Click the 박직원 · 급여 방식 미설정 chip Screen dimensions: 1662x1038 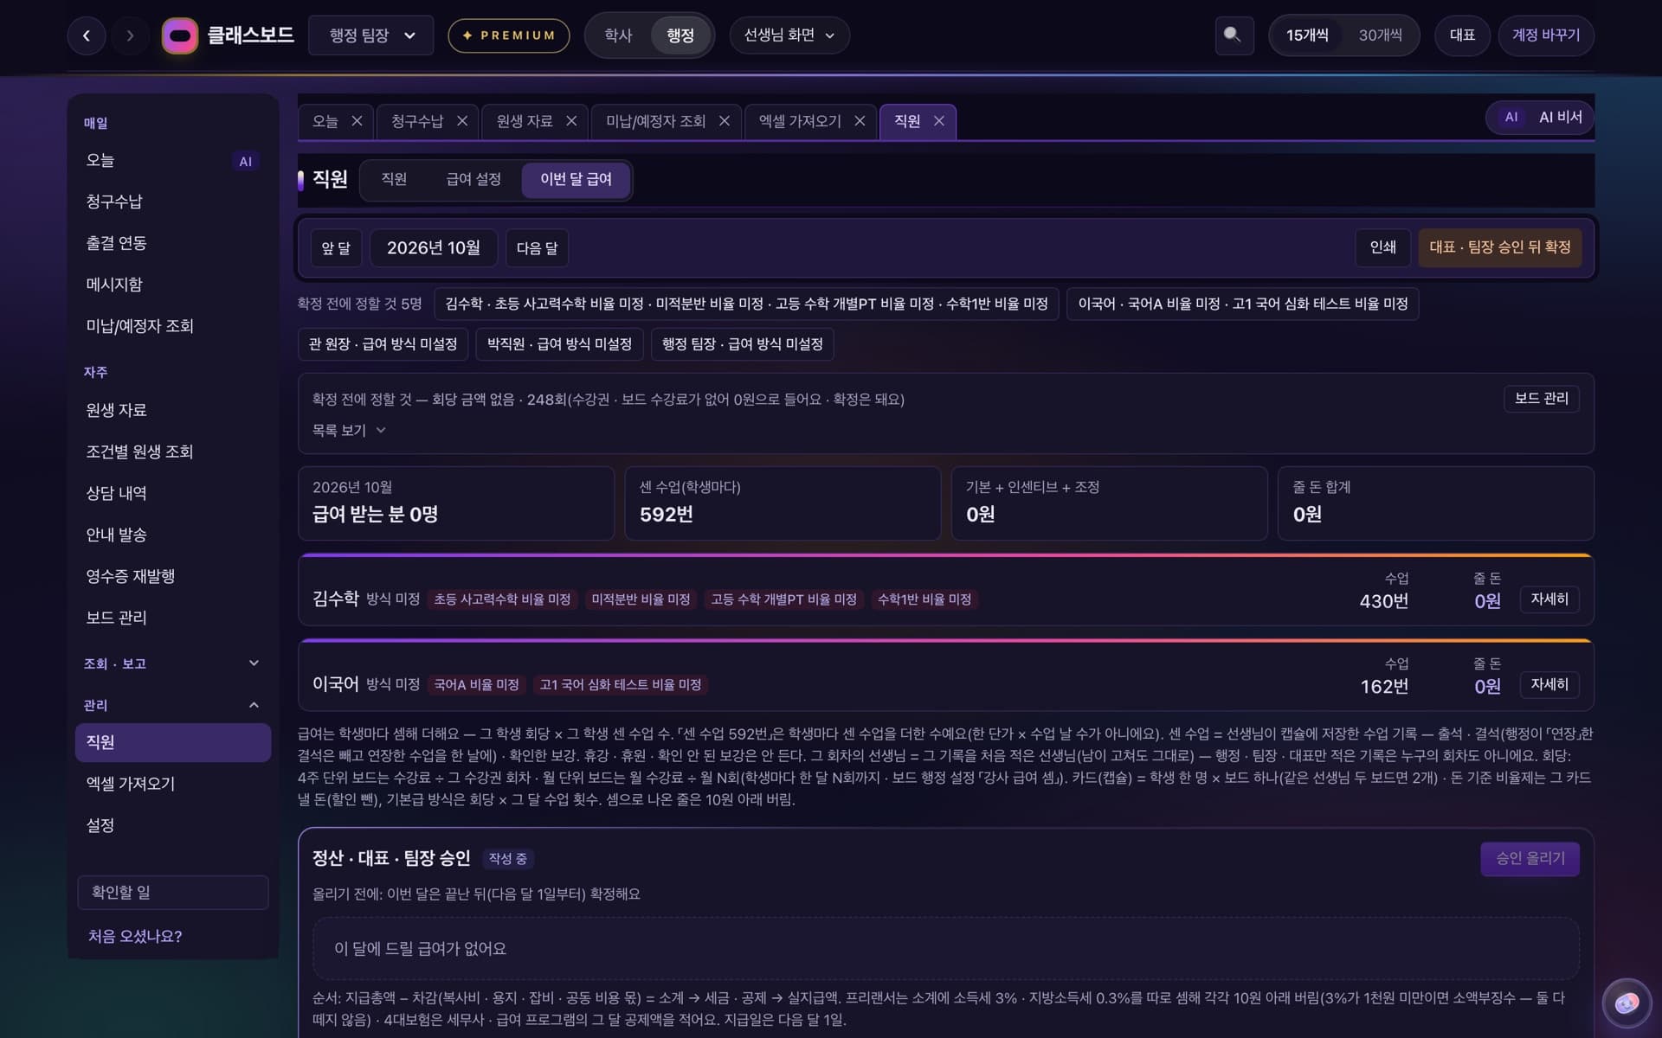pos(559,344)
